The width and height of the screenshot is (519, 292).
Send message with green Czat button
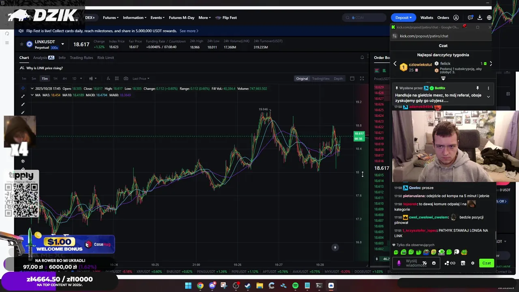(487, 263)
